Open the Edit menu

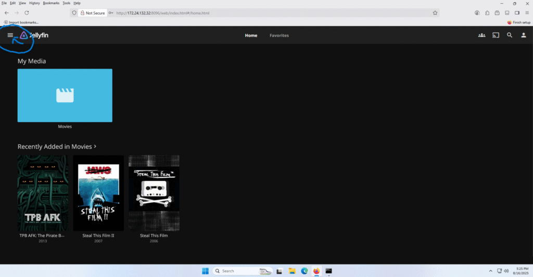tap(12, 3)
